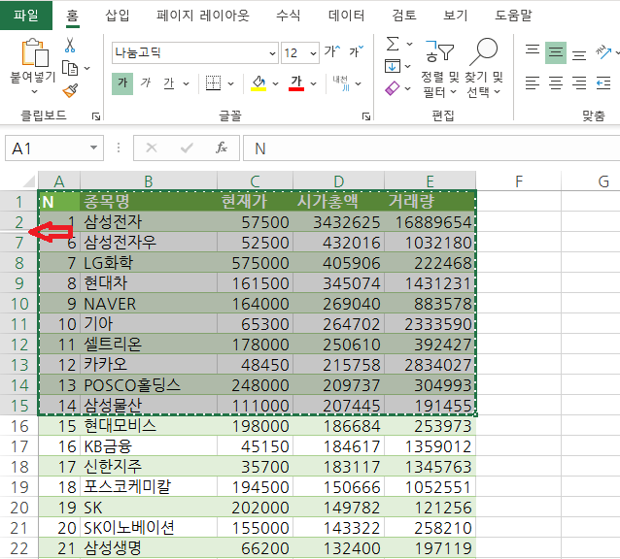Image resolution: width=620 pixels, height=559 pixels.
Task: Open clipboard group dialog launcher
Action: pos(96,116)
